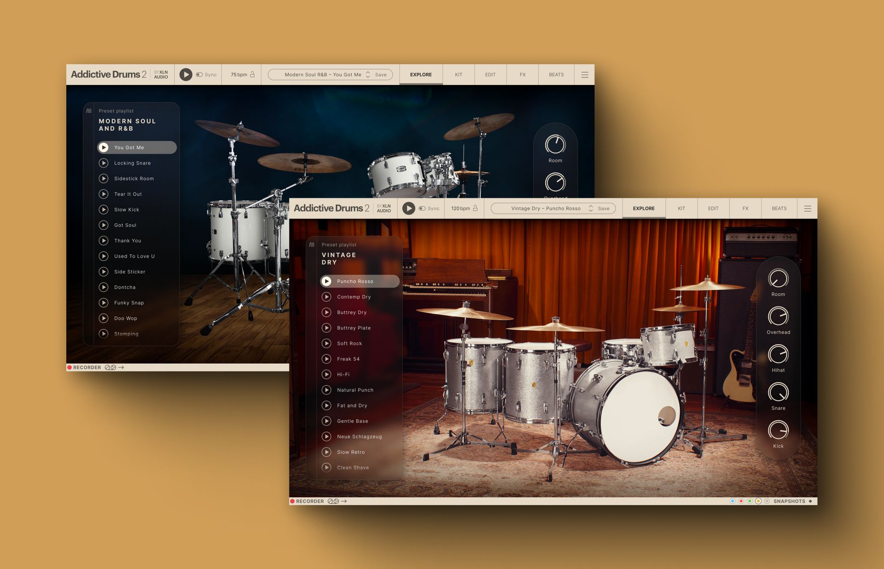This screenshot has width=884, height=569.
Task: Select the Funky Snap preset name
Action: click(129, 302)
